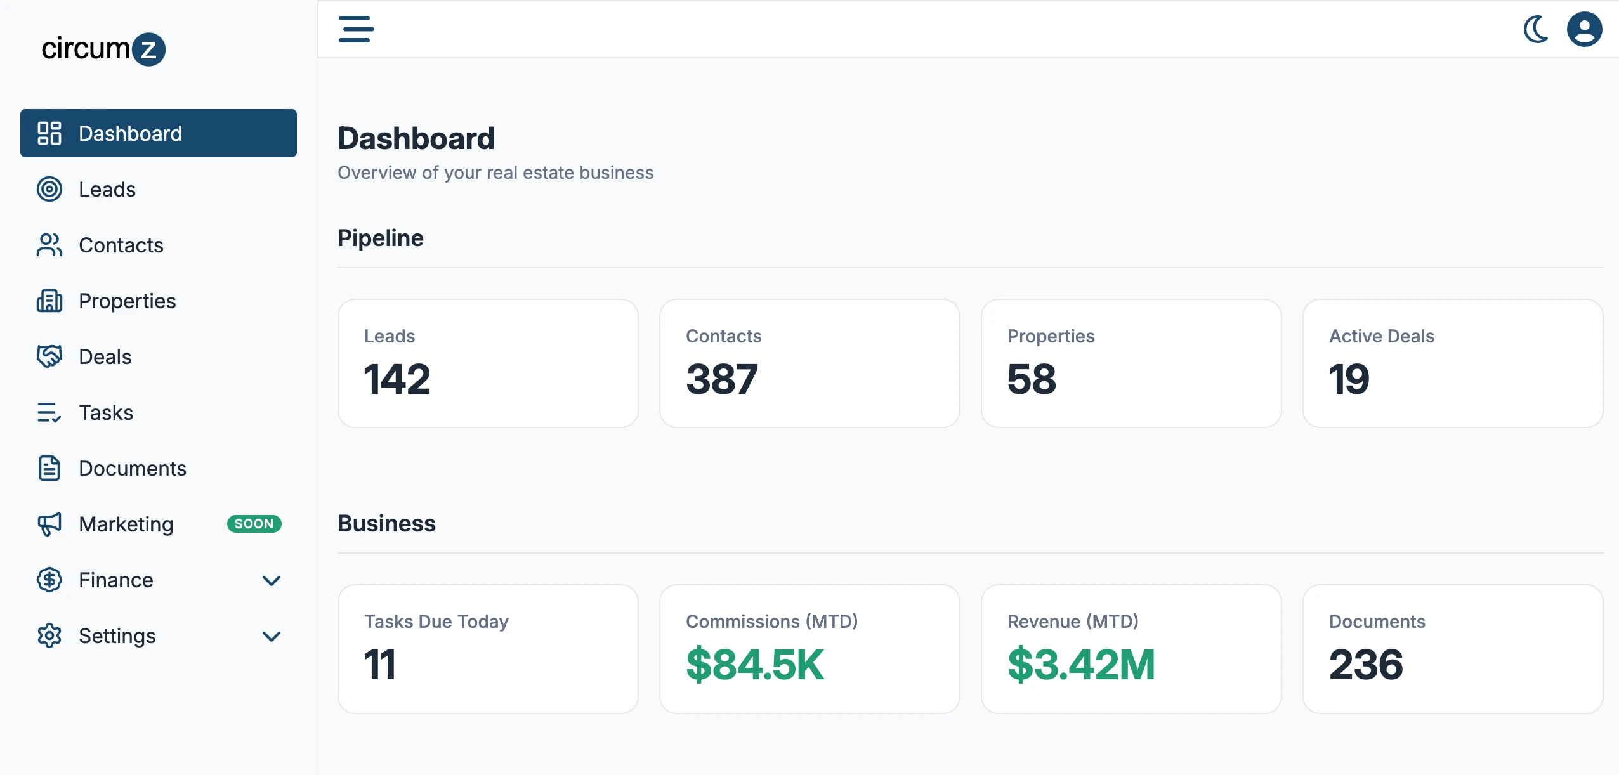1619x775 pixels.
Task: Click the circumz logo
Action: click(x=103, y=49)
